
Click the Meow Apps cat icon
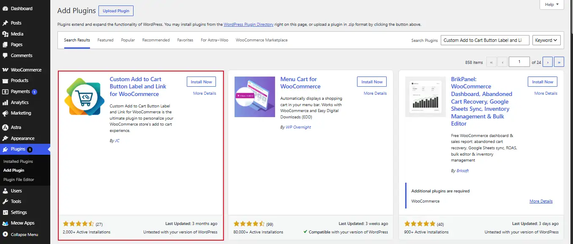click(x=5, y=223)
